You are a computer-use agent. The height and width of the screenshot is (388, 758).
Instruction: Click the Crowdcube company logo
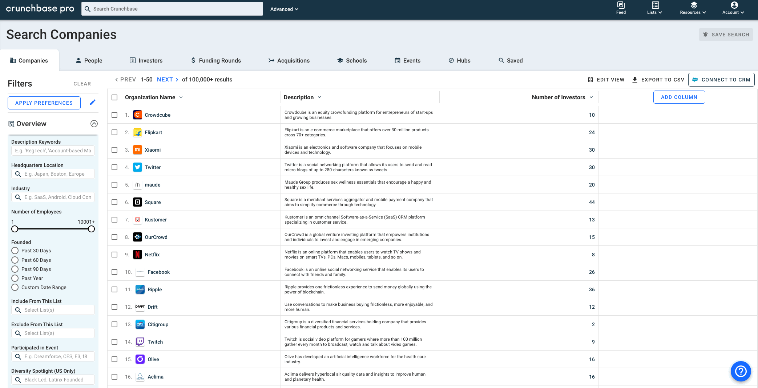pyautogui.click(x=137, y=115)
